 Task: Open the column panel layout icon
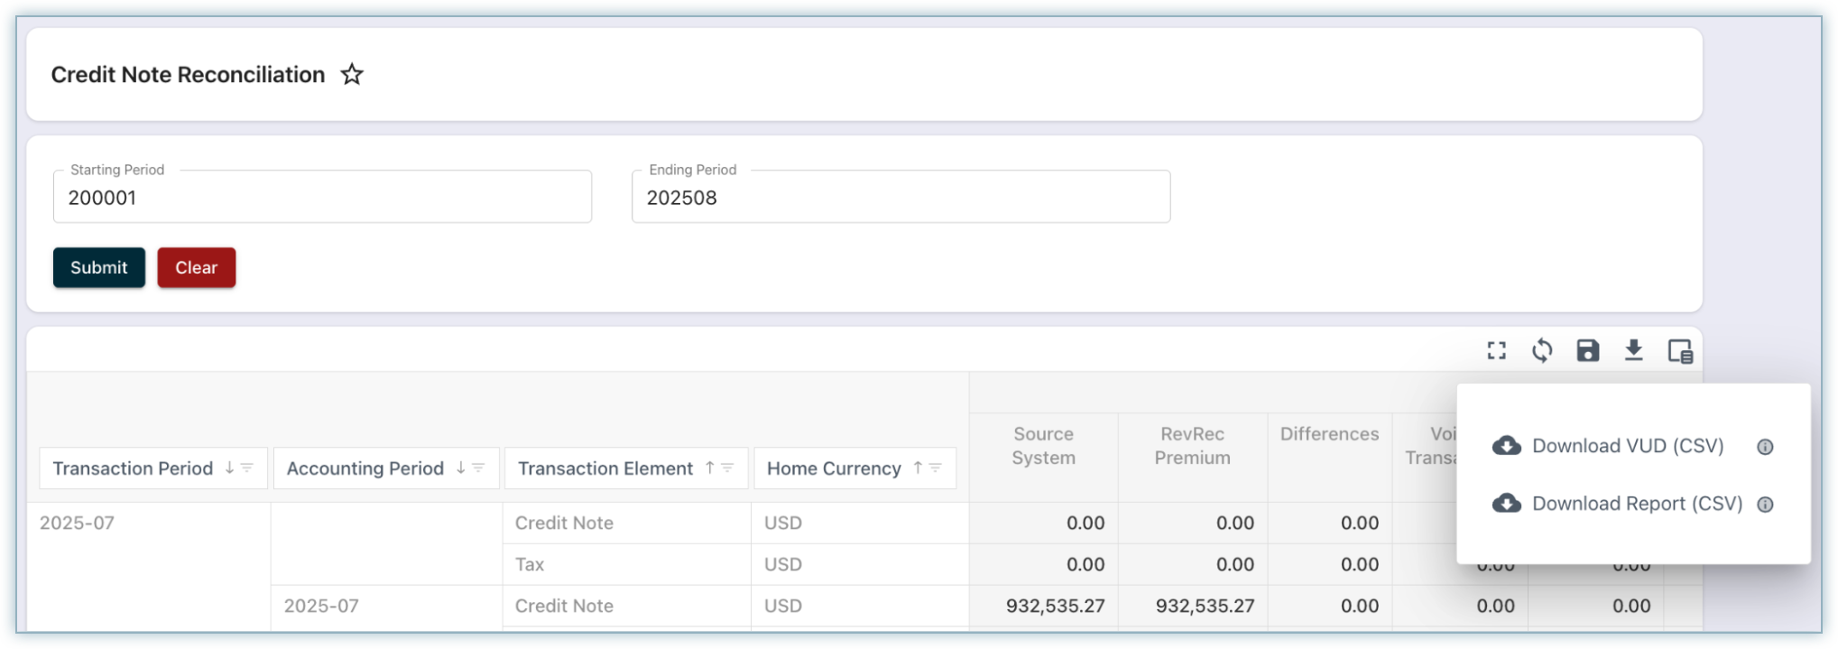pyautogui.click(x=1679, y=351)
